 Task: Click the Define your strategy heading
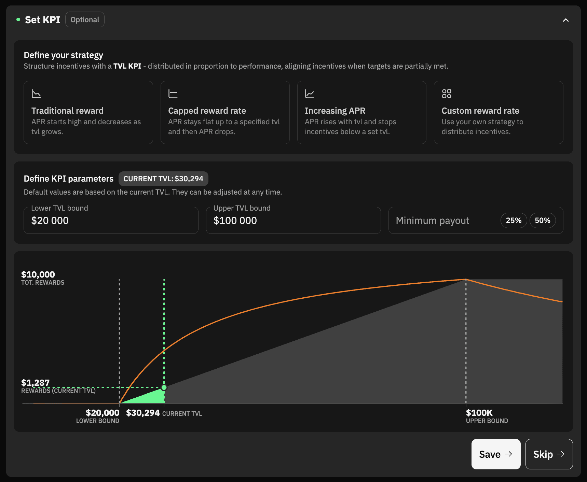[x=64, y=55]
